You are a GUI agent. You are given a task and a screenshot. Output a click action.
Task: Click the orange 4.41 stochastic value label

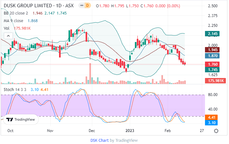coord(212,117)
